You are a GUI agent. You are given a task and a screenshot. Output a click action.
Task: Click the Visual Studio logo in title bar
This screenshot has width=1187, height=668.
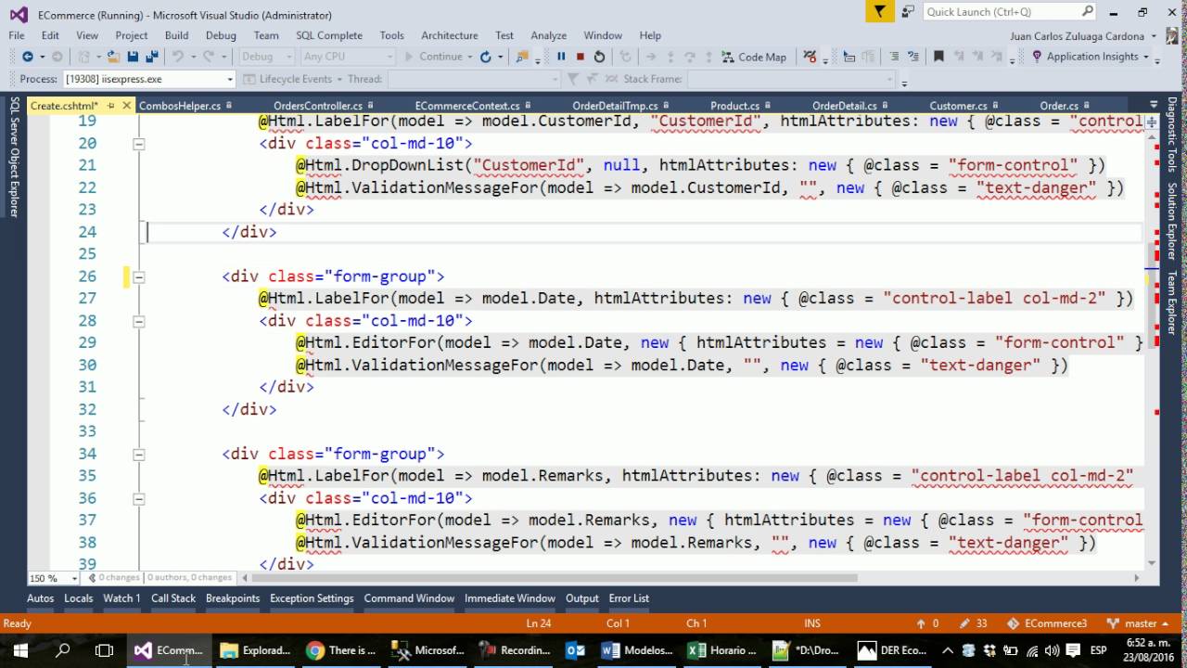(19, 14)
